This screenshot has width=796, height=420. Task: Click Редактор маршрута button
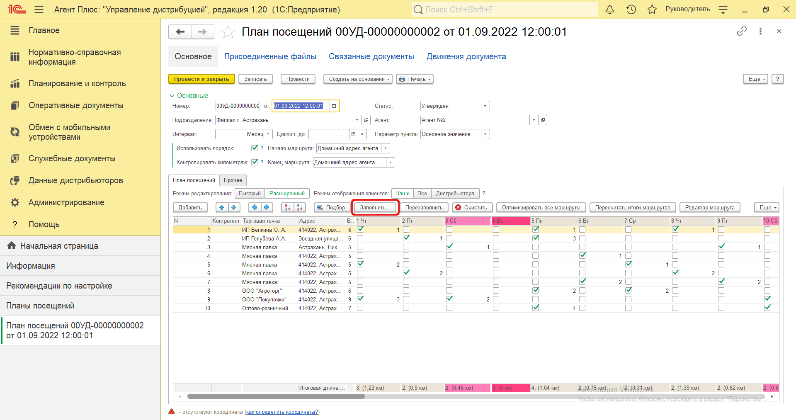click(710, 207)
